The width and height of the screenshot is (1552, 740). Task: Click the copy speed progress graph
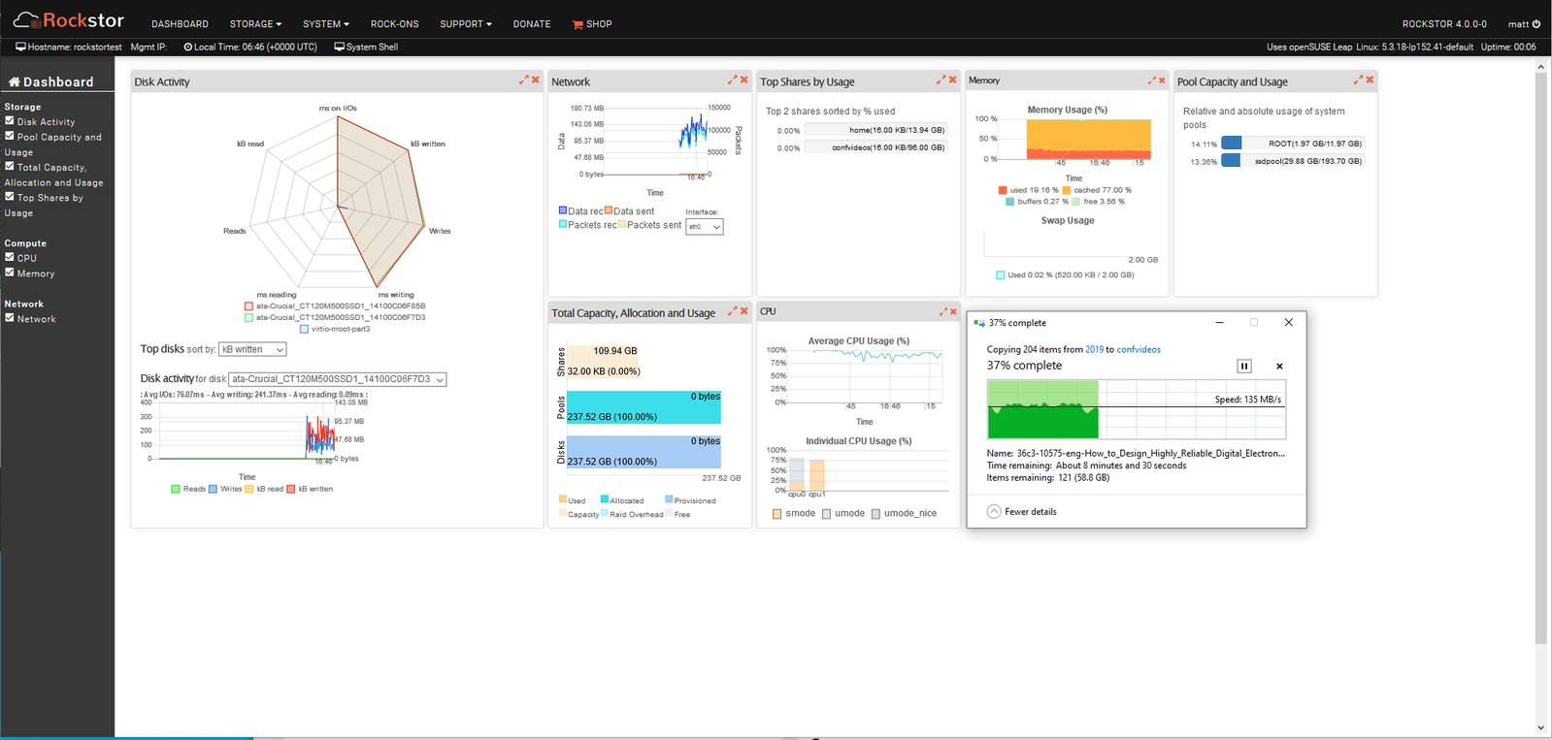(x=1137, y=409)
